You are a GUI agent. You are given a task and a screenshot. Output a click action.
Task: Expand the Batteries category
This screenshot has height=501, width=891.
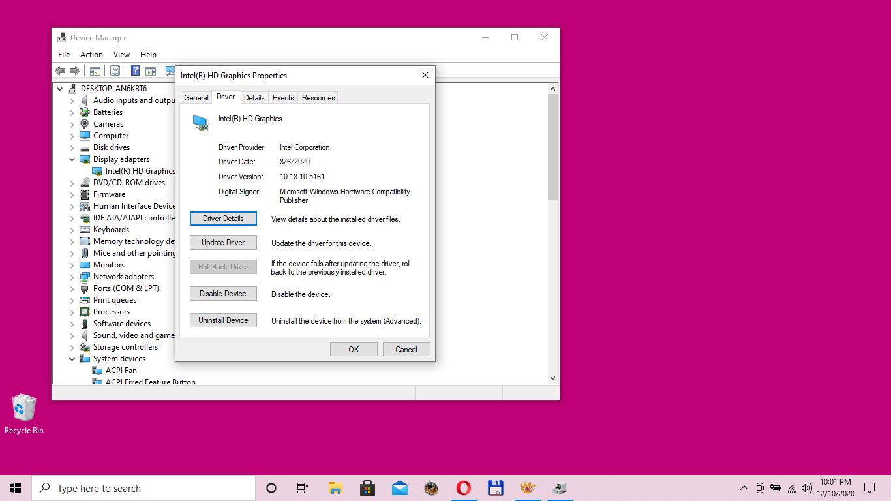[72, 112]
